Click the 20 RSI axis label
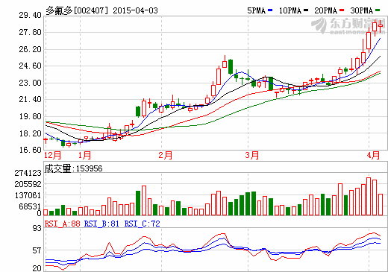The image size is (388, 272). click(37, 268)
